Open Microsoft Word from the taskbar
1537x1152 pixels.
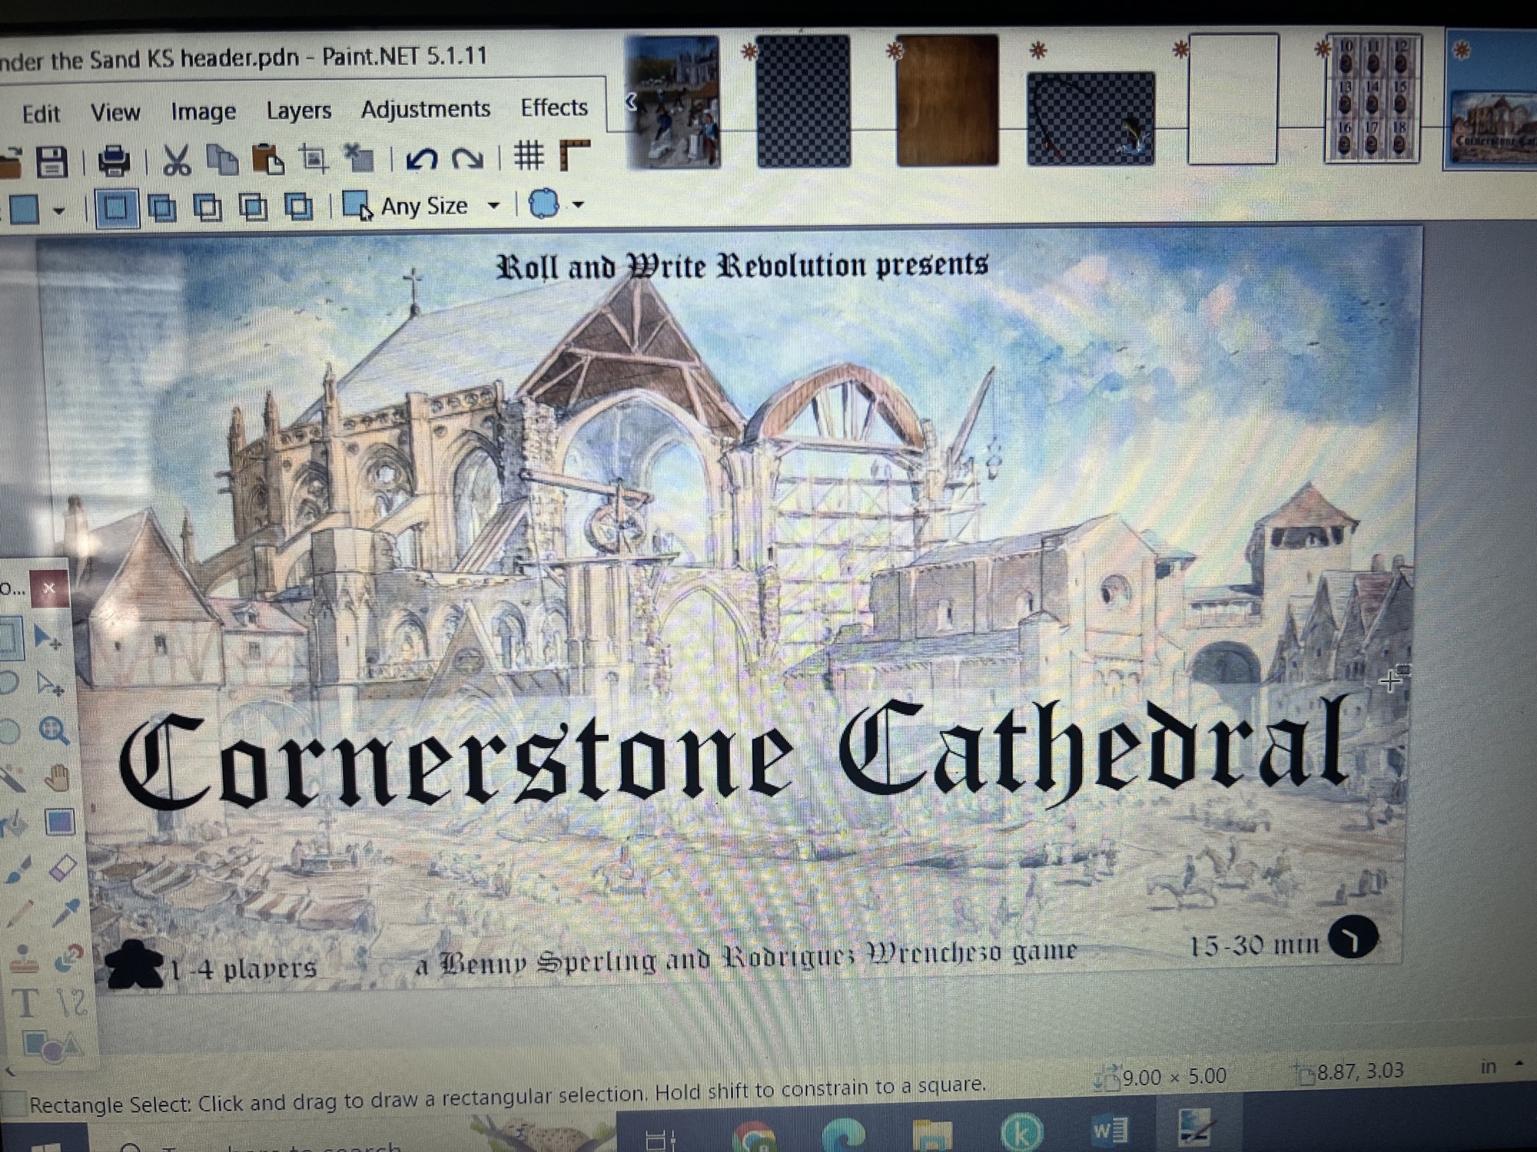coord(1108,1130)
